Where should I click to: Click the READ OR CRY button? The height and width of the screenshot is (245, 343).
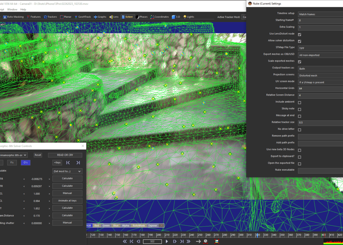click(65, 155)
